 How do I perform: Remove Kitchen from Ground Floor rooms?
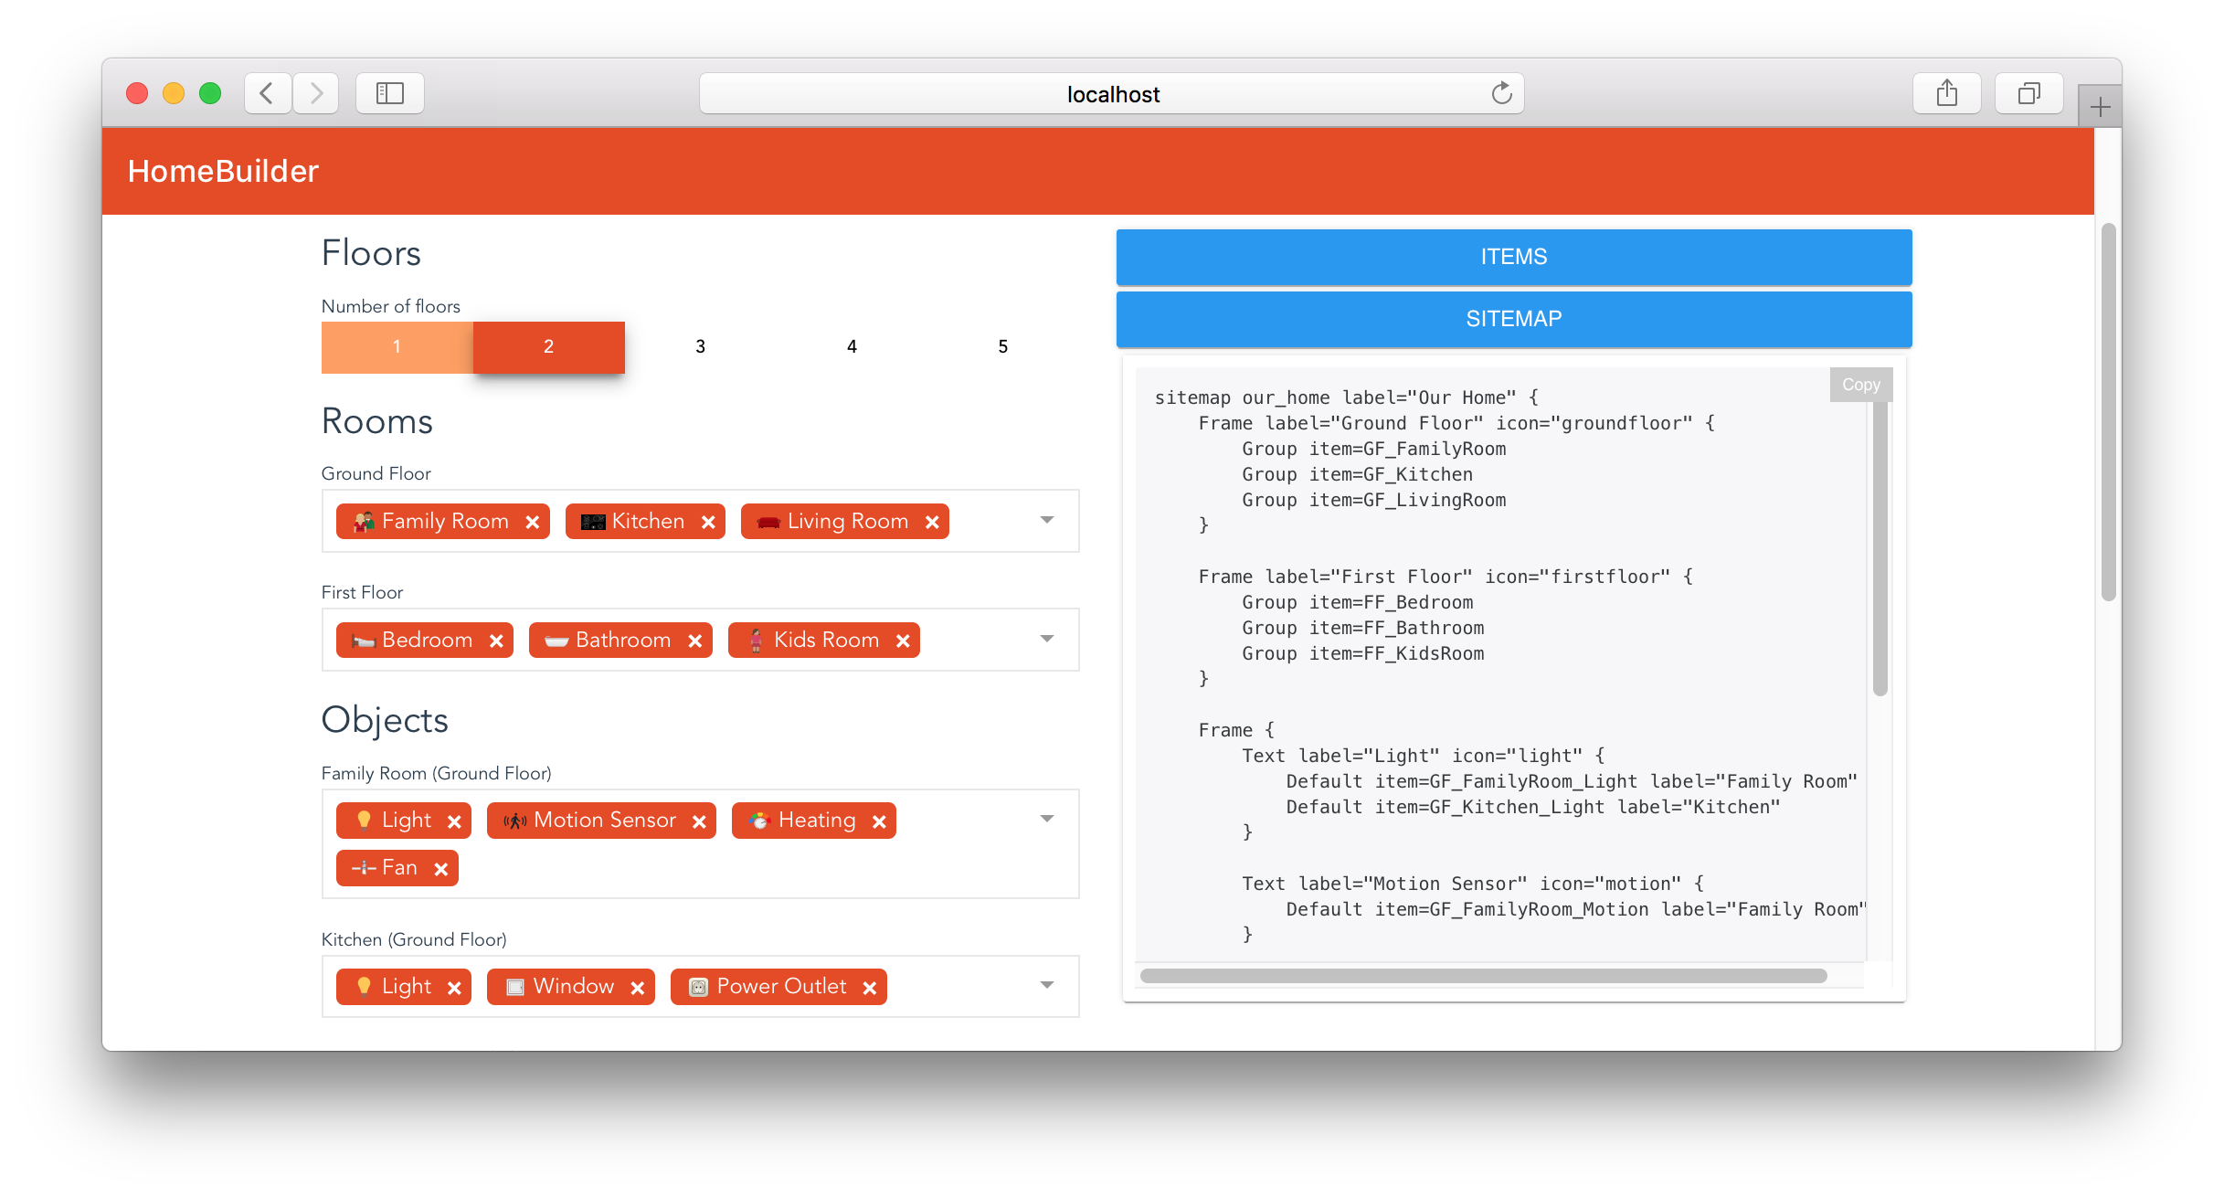pos(708,522)
